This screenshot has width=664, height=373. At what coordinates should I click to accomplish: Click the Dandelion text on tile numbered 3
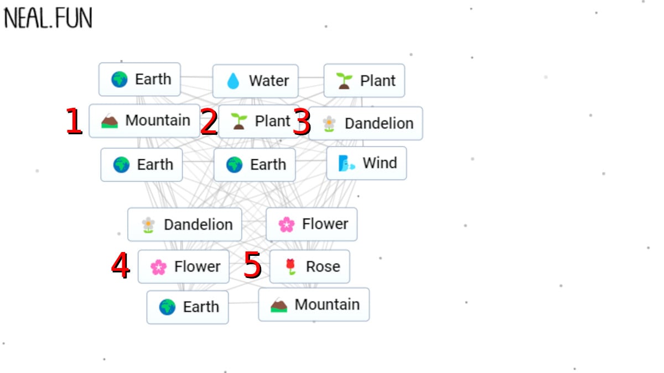[x=379, y=123]
